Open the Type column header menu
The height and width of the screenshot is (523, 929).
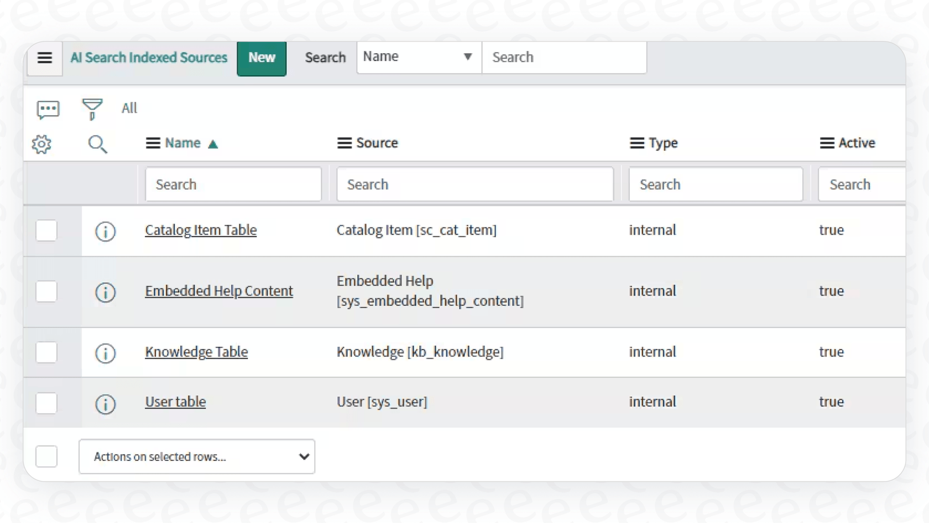tap(637, 143)
